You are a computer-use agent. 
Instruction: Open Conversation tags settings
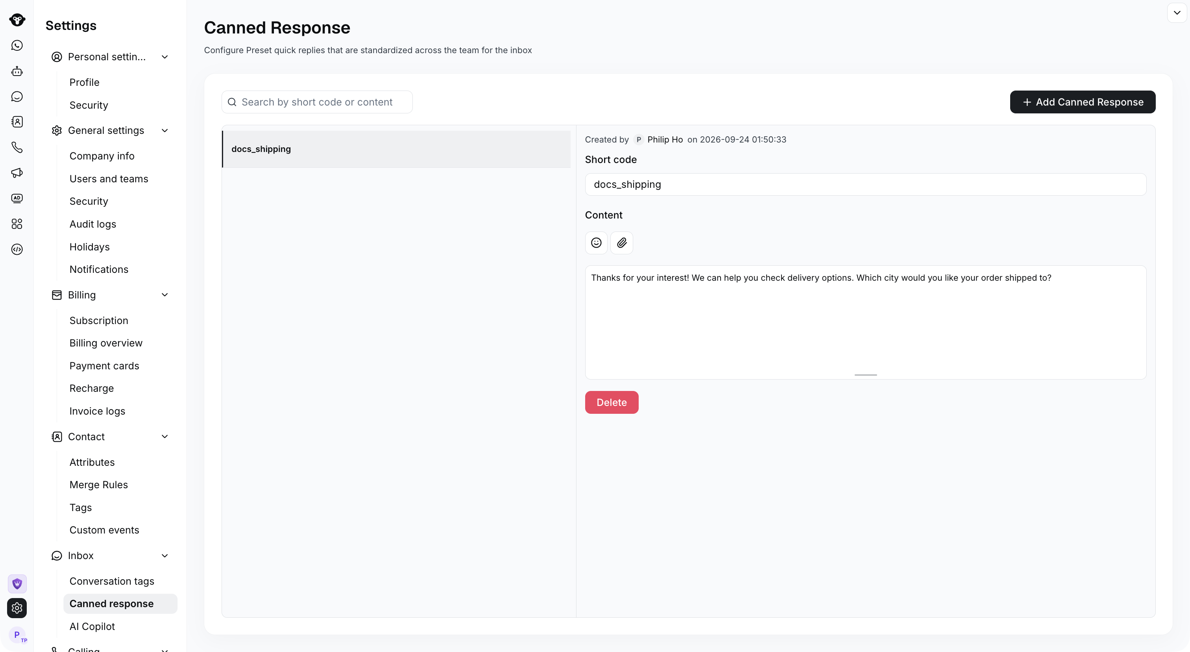pyautogui.click(x=112, y=581)
